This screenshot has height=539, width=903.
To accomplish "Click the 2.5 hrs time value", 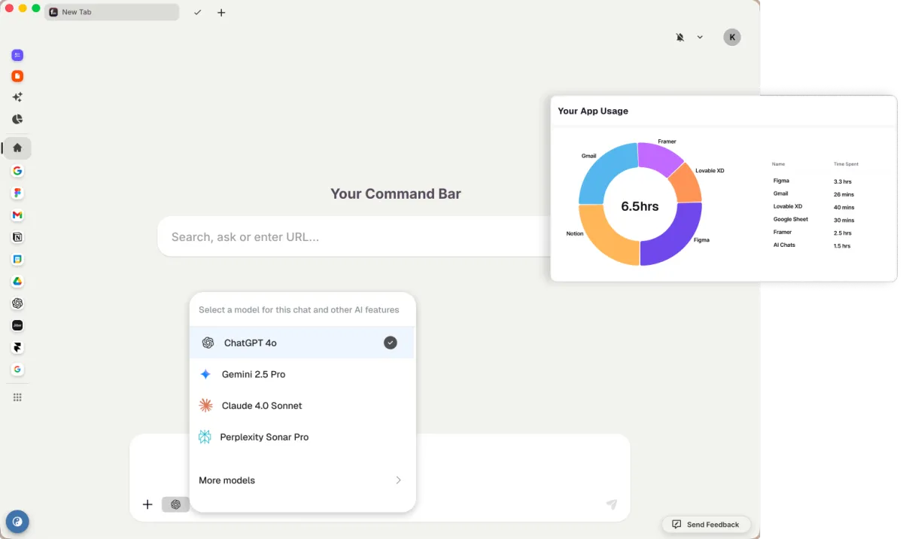I will (843, 233).
